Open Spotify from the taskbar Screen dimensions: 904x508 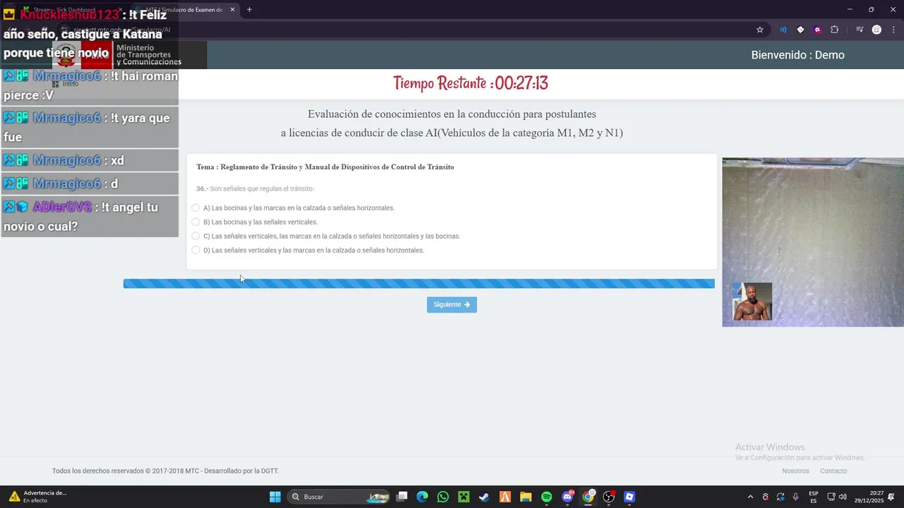[x=547, y=497]
